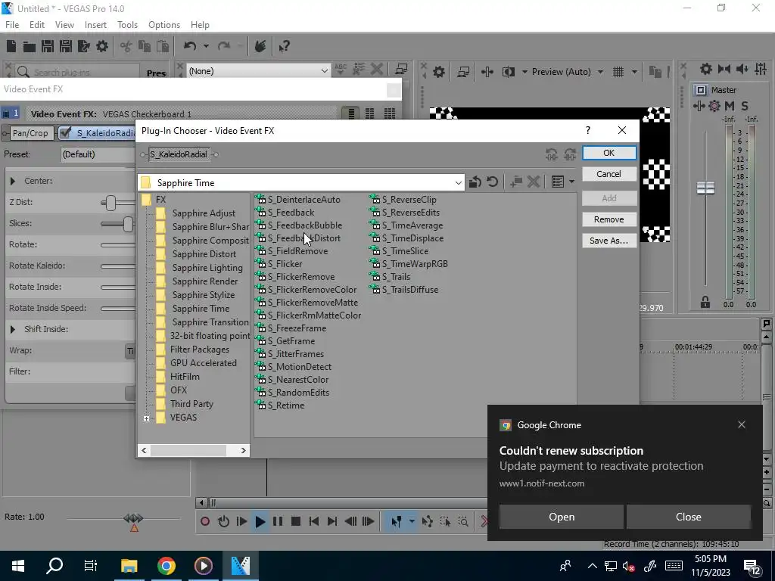The width and height of the screenshot is (775, 581).
Task: Open the Edit menu
Action: 37,25
